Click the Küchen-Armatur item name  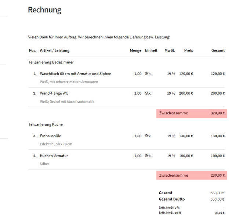(x=54, y=156)
